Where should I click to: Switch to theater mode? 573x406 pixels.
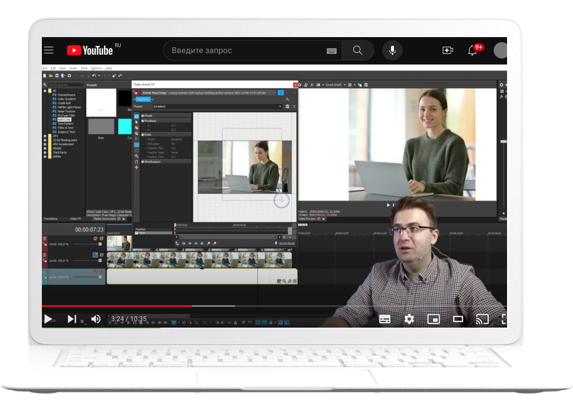click(x=458, y=319)
